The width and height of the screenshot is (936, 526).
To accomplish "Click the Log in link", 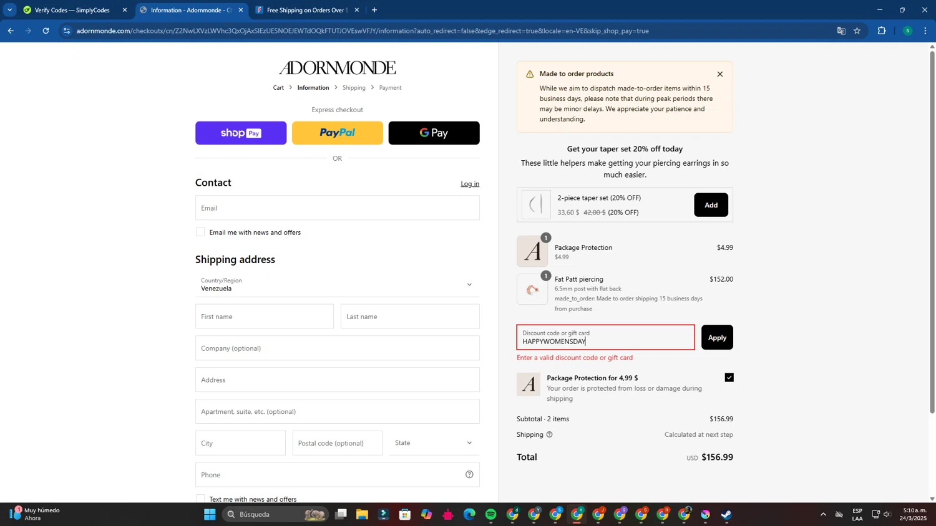I will click(x=470, y=184).
